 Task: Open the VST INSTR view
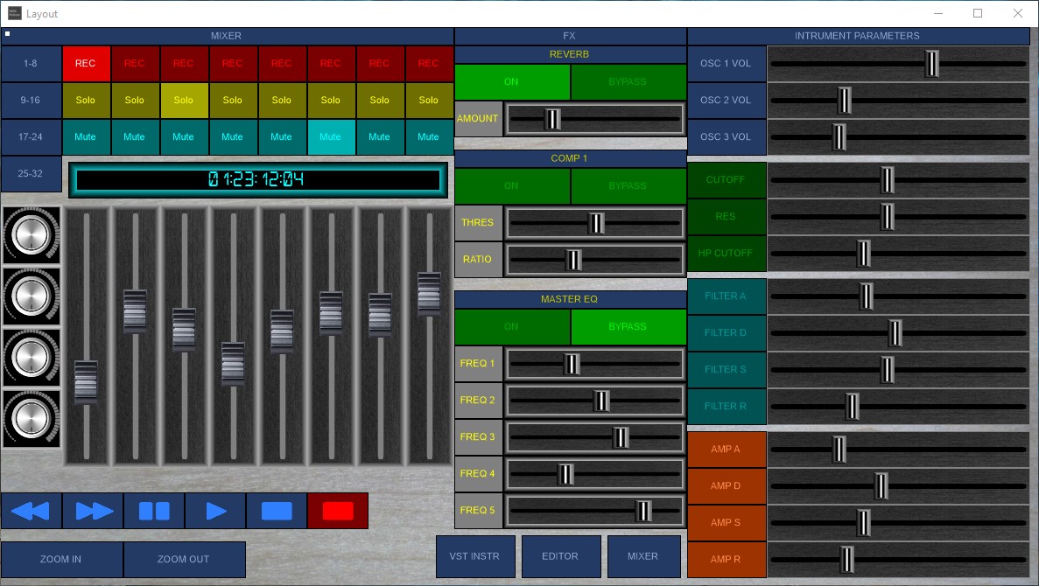pos(475,556)
